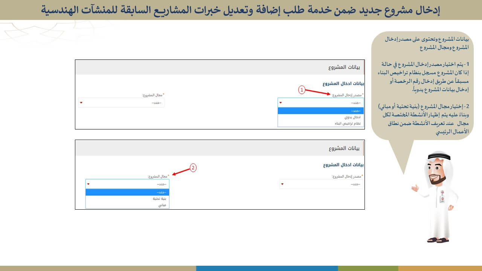
Task: Click the expanded مجال المشروع combo box field
Action: [x=127, y=184]
